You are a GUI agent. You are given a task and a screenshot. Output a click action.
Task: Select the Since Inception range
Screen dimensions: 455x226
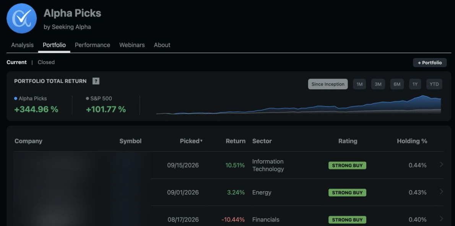coord(328,84)
